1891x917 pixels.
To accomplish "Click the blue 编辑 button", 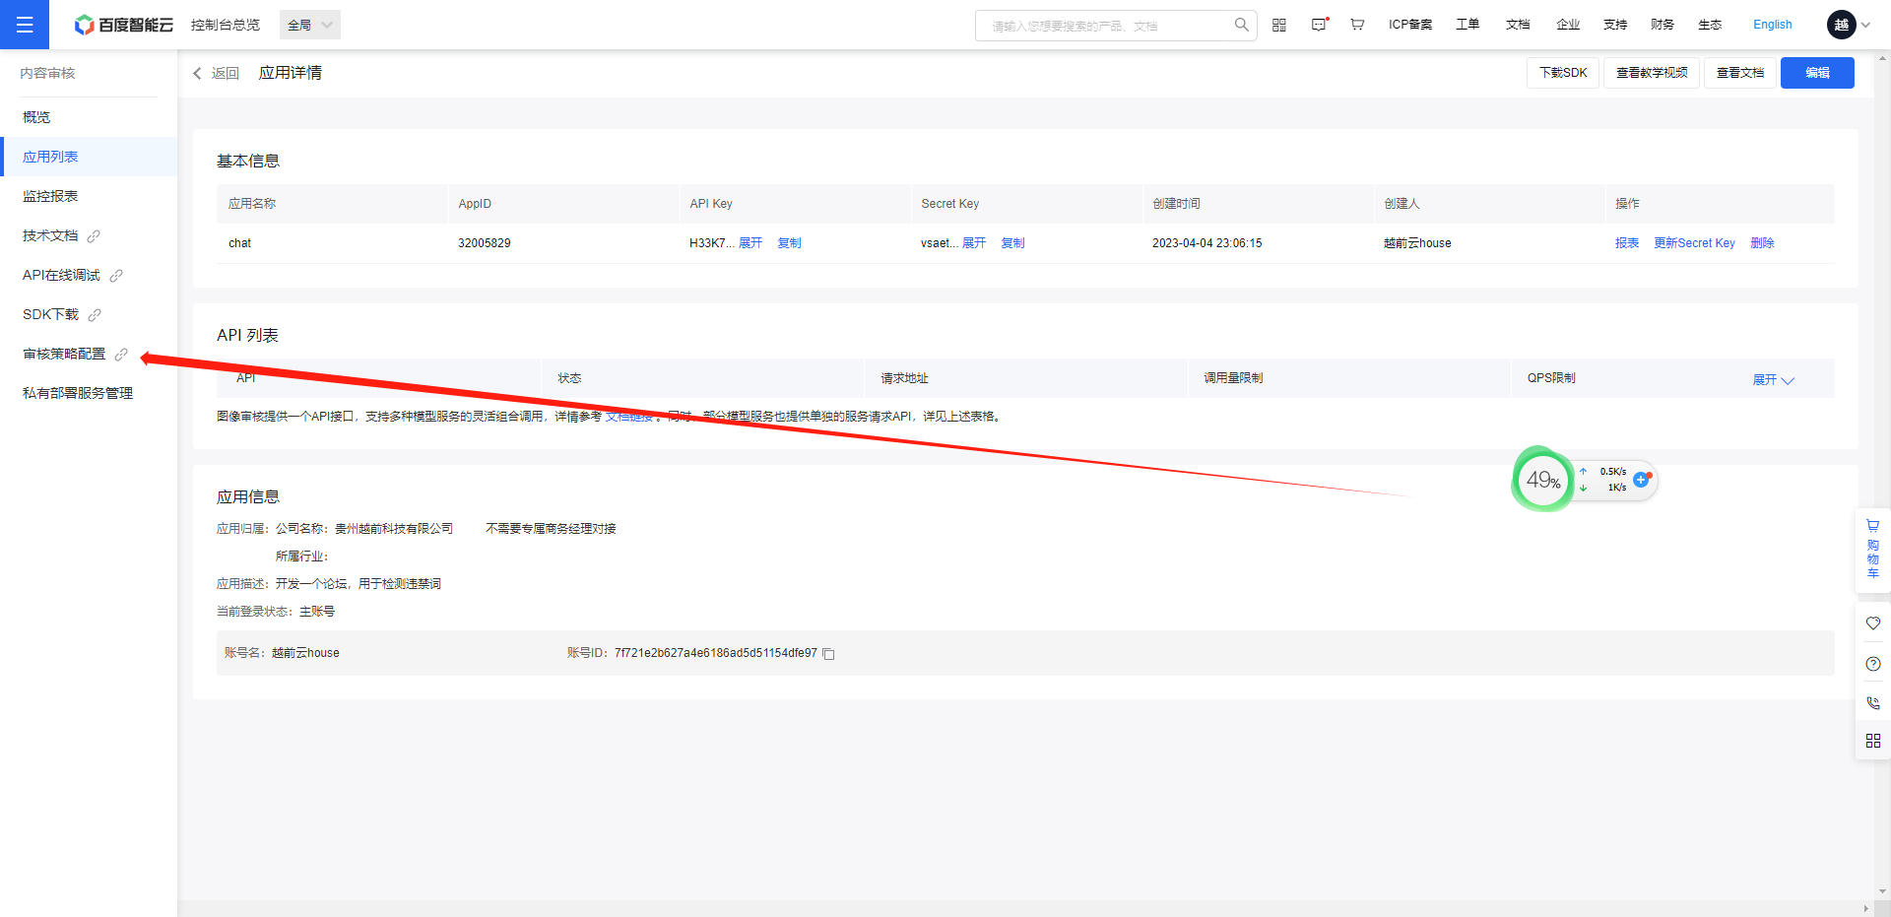I will [1817, 73].
